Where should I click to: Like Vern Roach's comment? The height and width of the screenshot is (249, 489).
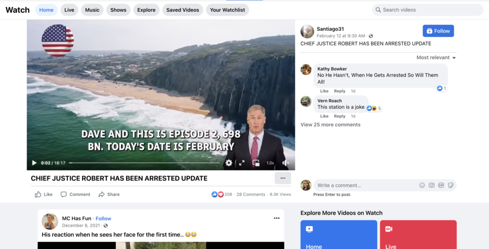click(x=324, y=116)
